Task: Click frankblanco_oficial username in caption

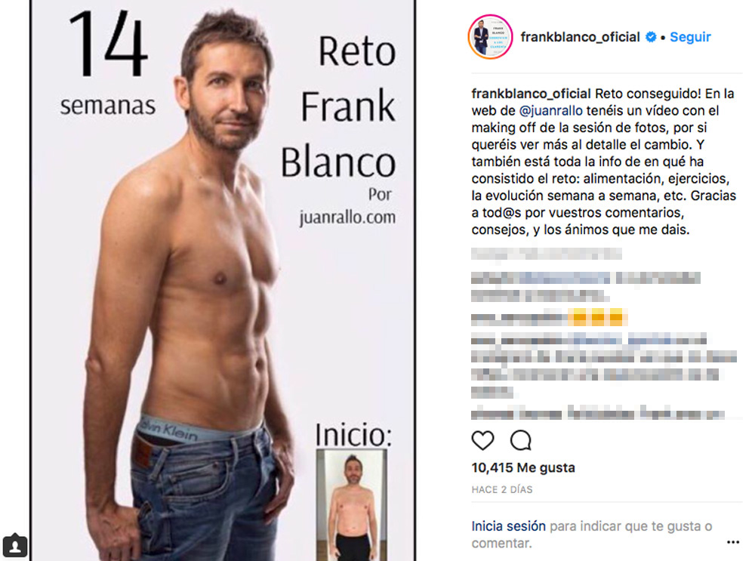Action: 531,94
